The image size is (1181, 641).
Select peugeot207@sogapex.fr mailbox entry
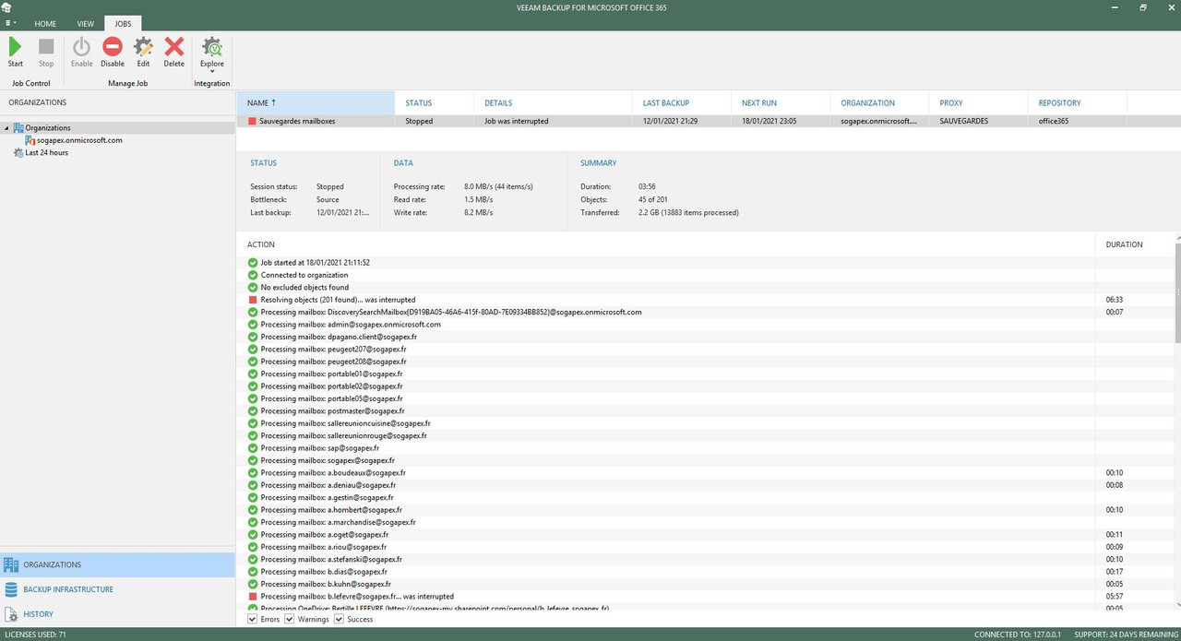(333, 350)
